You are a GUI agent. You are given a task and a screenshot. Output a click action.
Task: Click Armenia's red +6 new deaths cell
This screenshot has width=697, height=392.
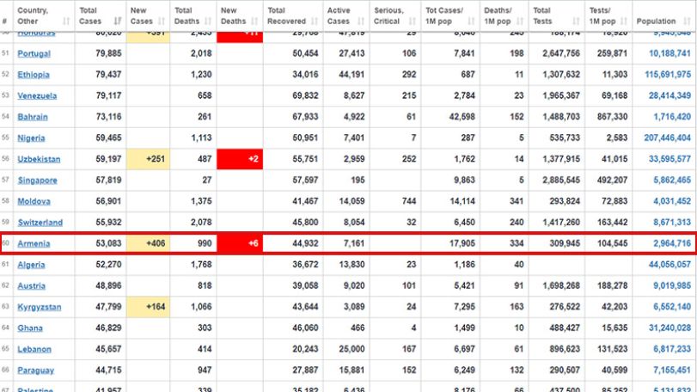tap(240, 243)
